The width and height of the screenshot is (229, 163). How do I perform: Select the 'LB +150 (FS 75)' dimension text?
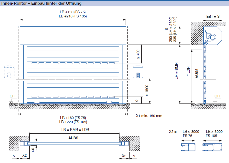(73, 12)
